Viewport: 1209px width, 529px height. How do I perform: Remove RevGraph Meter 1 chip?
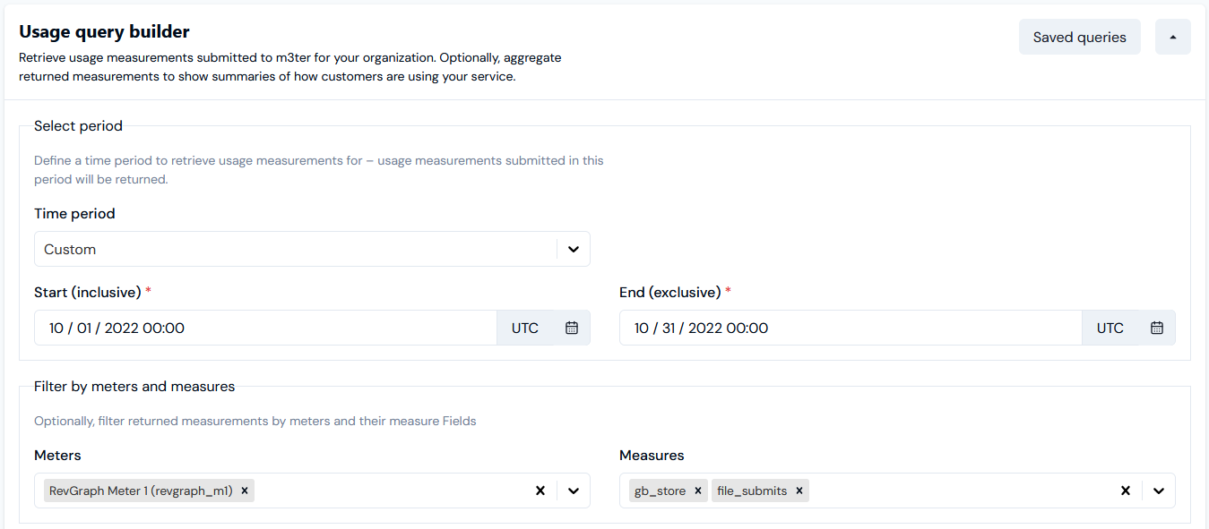245,491
